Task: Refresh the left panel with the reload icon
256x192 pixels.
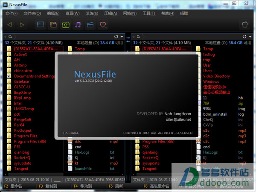Action: (x=116, y=37)
